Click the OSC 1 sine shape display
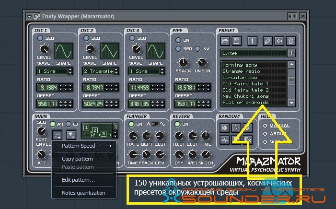This screenshot has height=209, width=336. (x=64, y=51)
